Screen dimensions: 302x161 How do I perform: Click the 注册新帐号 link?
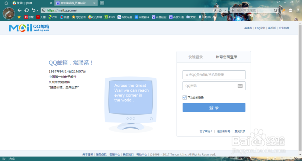coord(223,131)
